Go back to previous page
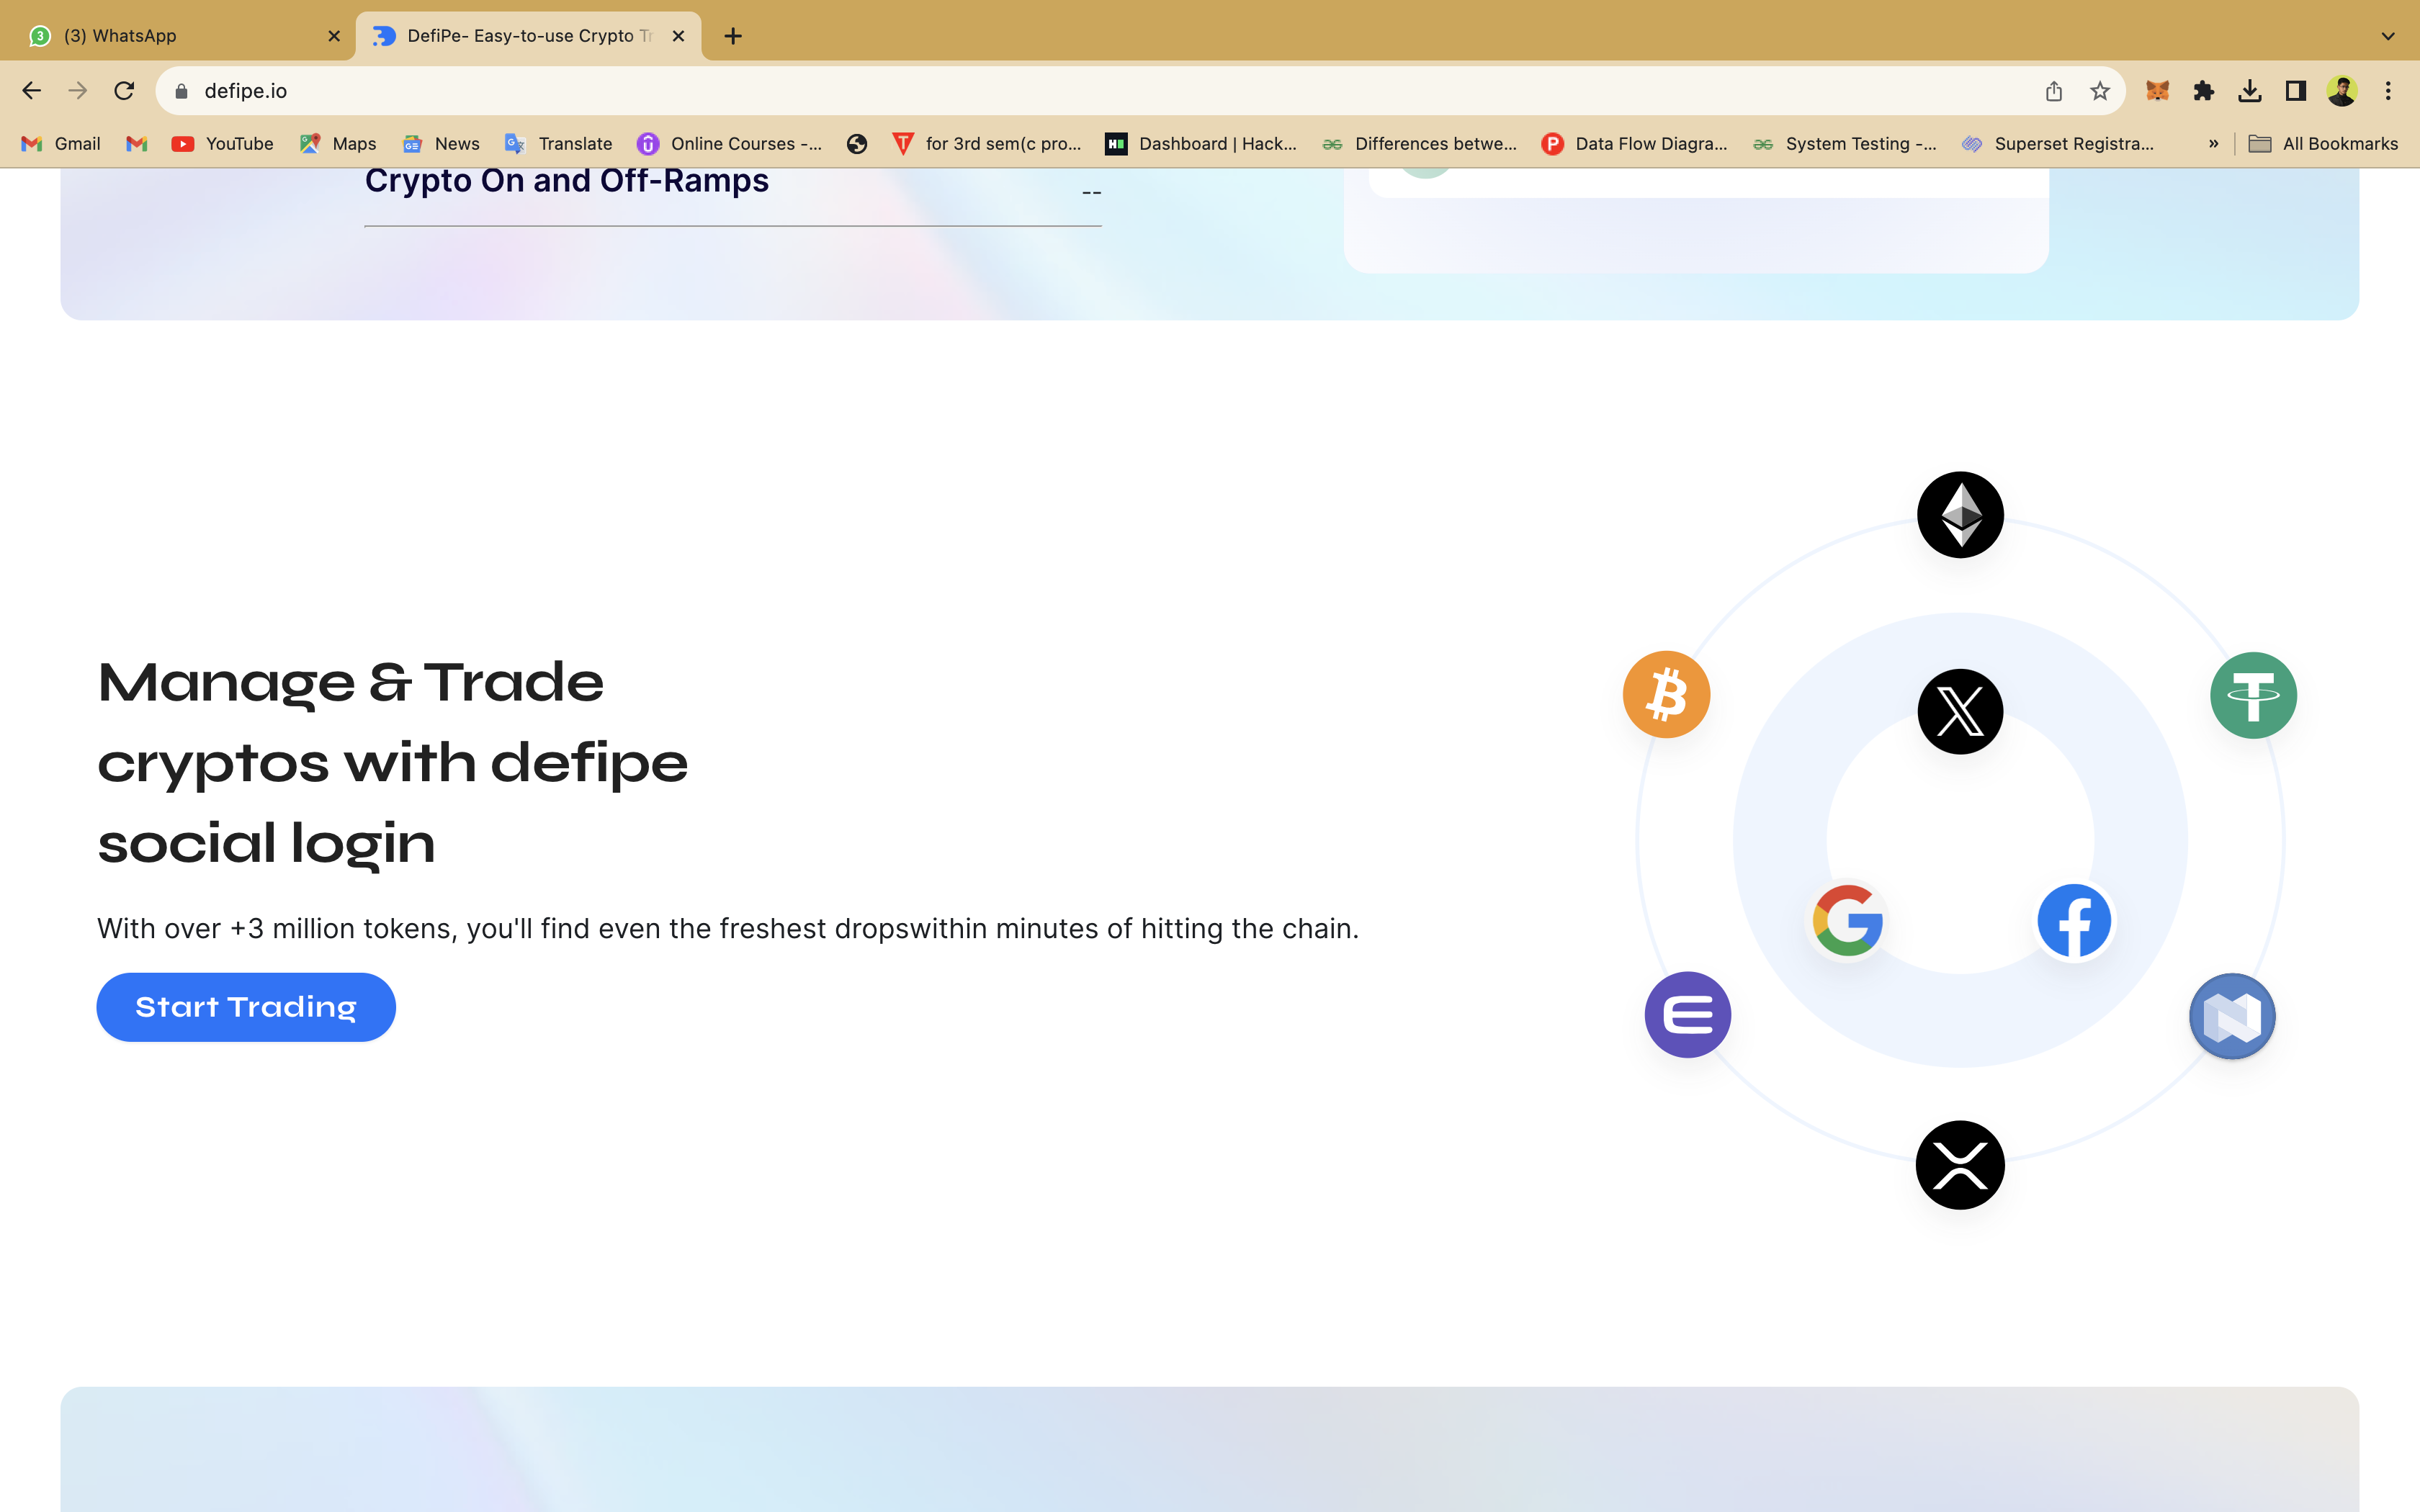Screen dimensions: 2420x1512 click(x=32, y=91)
